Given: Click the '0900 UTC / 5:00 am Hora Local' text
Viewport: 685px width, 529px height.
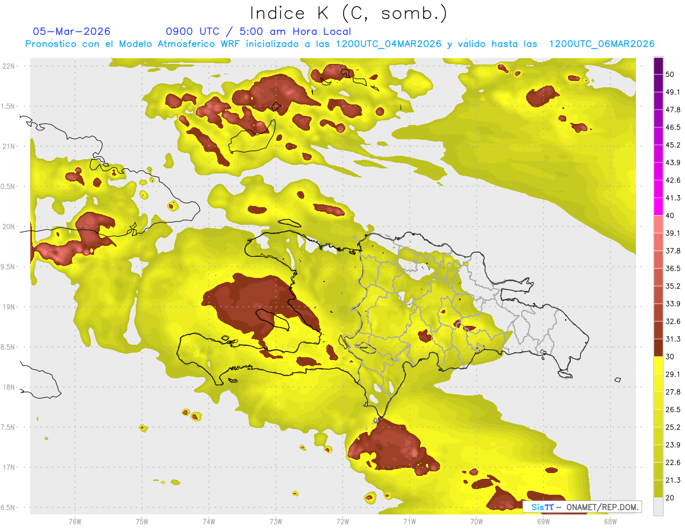Looking at the screenshot, I should point(258,31).
